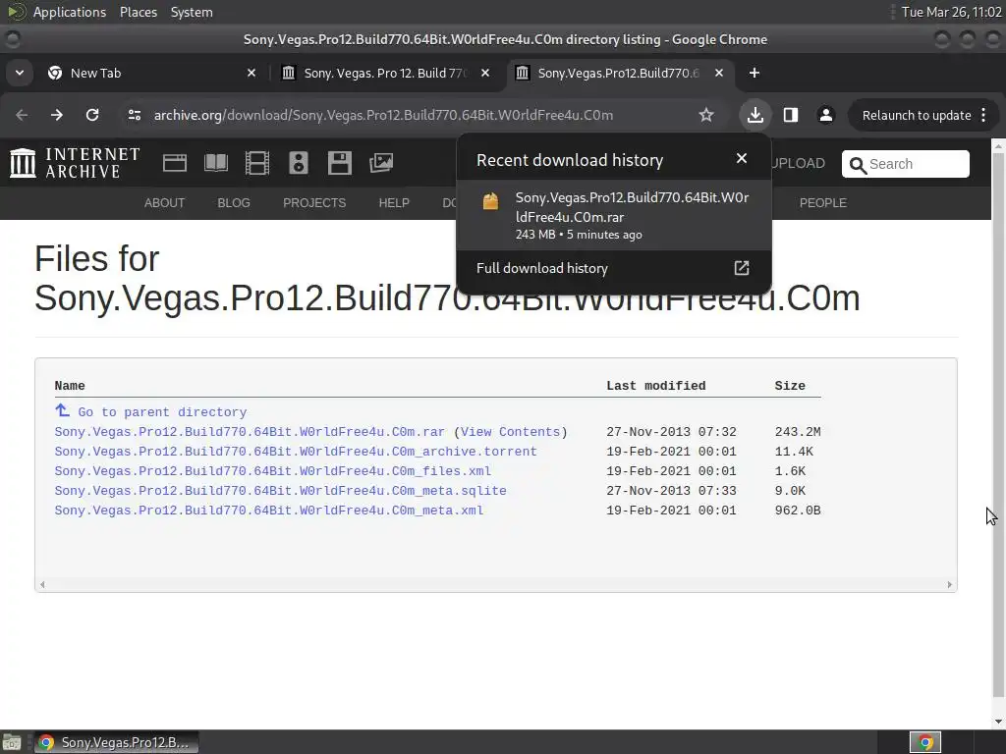The width and height of the screenshot is (1006, 754).
Task: Open the Web (Wayback) media icon
Action: click(x=175, y=163)
